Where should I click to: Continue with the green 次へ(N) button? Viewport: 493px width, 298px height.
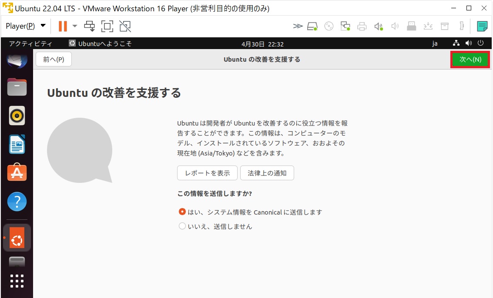470,60
